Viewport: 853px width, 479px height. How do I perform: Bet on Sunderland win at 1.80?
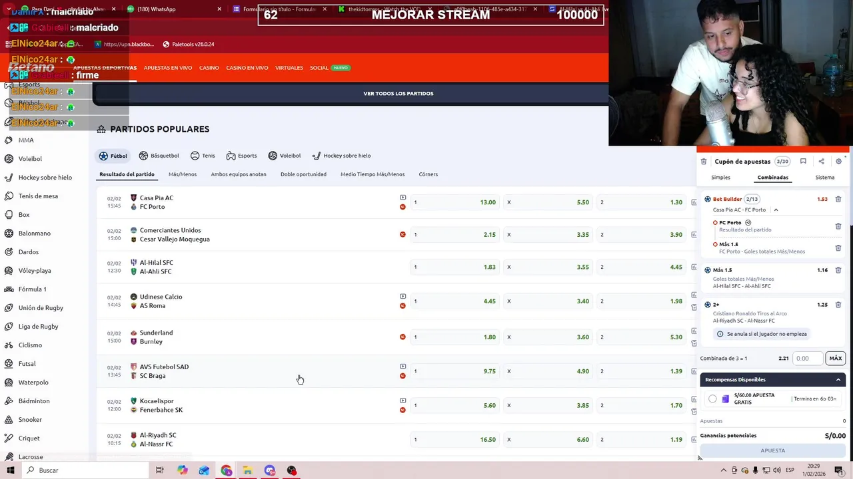(455, 337)
